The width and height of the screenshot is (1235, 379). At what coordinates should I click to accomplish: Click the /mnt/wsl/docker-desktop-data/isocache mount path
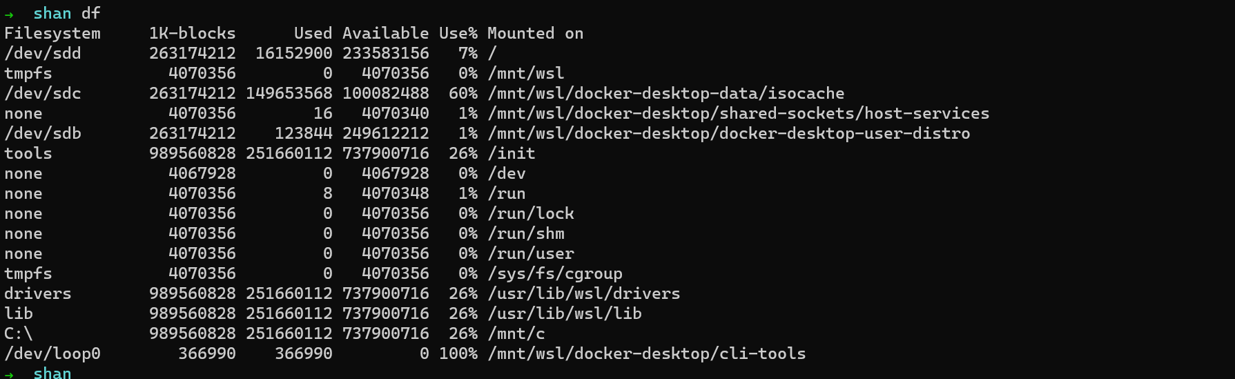(666, 93)
